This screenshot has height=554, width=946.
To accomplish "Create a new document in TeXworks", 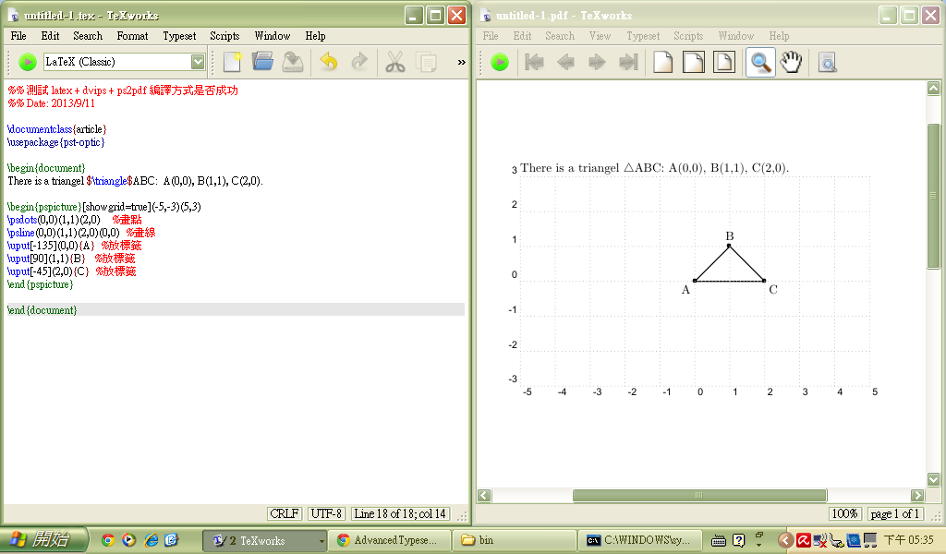I will (230, 63).
